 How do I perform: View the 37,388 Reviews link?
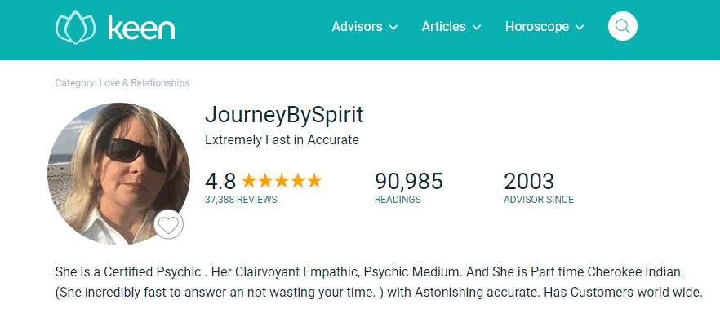tap(241, 200)
